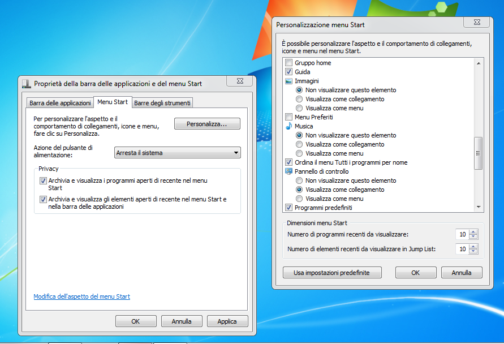Click the Pannello di controllo icon

(288, 171)
